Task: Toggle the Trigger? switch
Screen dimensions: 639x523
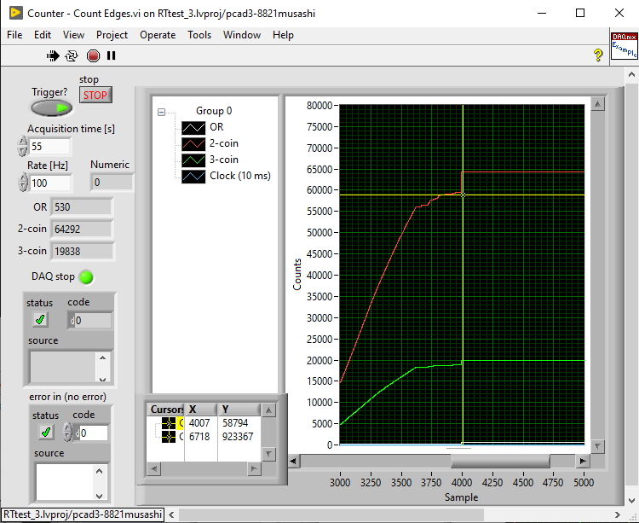Action: pos(52,108)
